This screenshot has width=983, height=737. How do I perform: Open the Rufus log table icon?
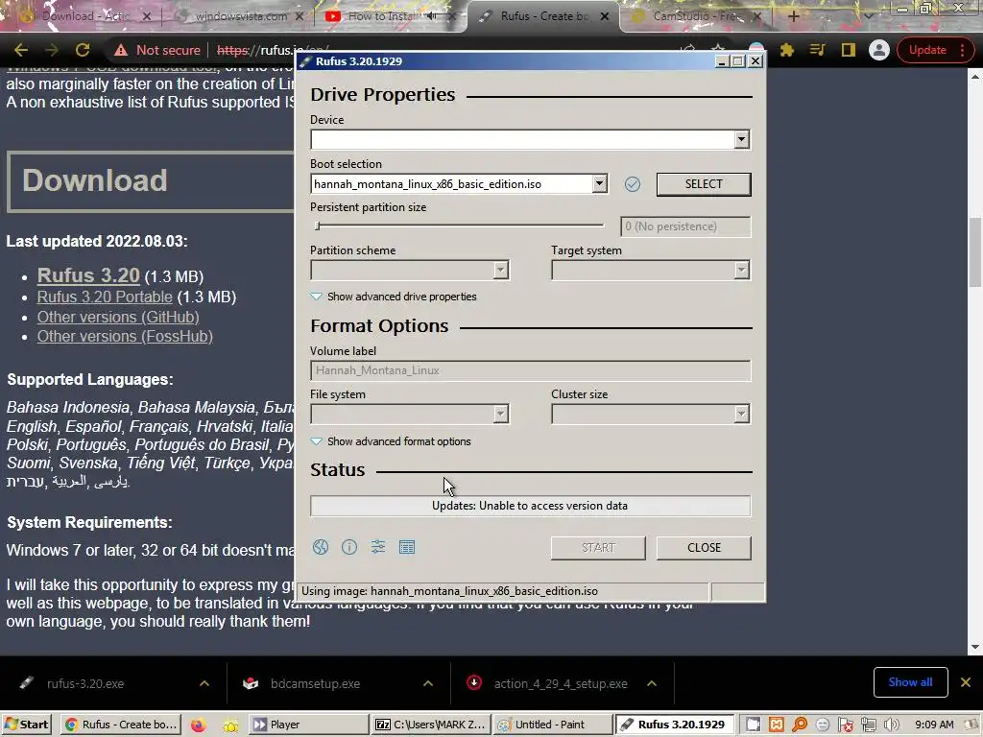click(407, 547)
